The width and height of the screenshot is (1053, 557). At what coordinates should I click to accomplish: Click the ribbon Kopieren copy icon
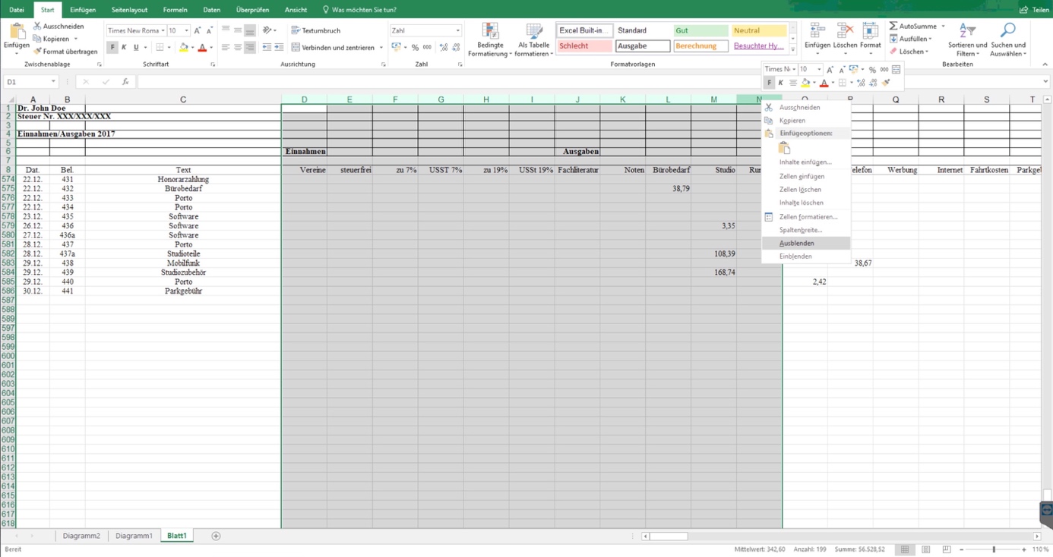click(37, 39)
